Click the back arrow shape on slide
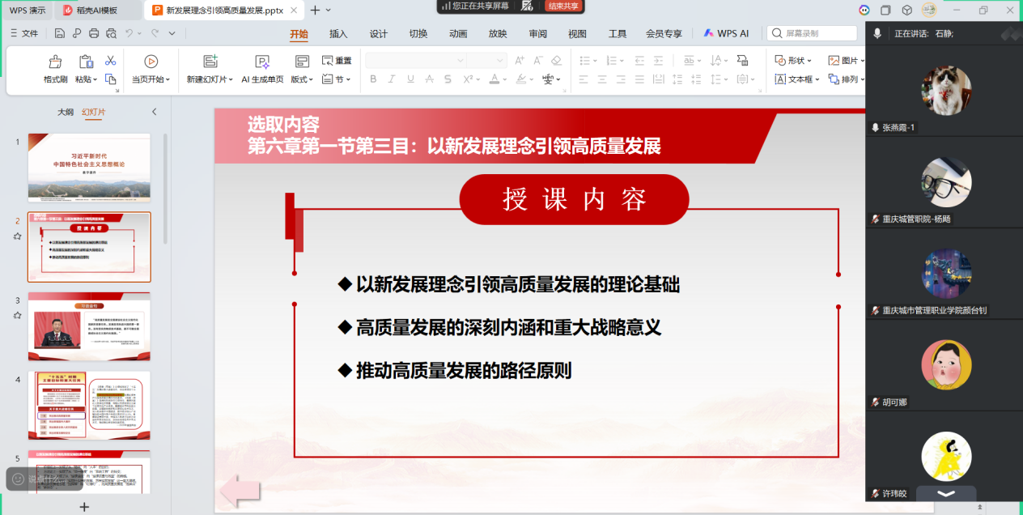The width and height of the screenshot is (1023, 515). 240,491
